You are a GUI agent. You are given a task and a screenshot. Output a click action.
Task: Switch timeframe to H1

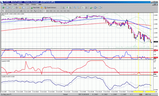[54, 11]
